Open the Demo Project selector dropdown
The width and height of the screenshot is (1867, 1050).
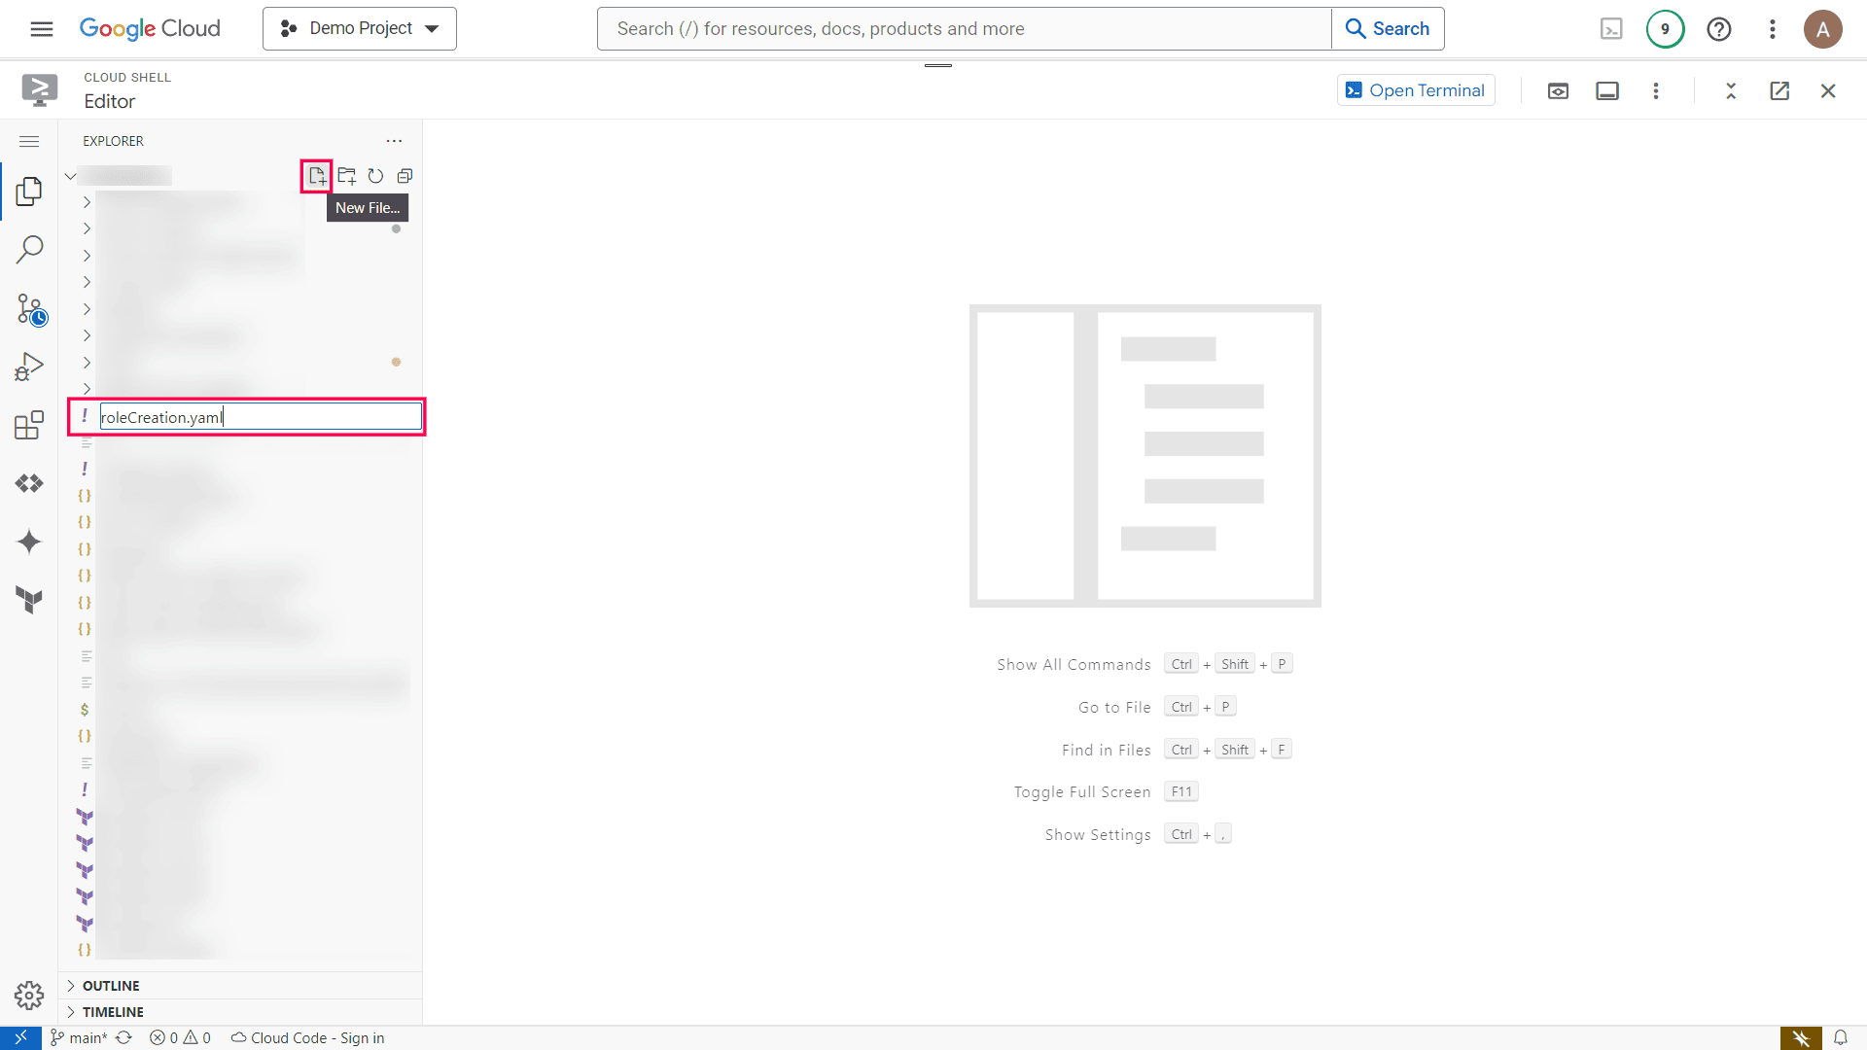pyautogui.click(x=360, y=28)
